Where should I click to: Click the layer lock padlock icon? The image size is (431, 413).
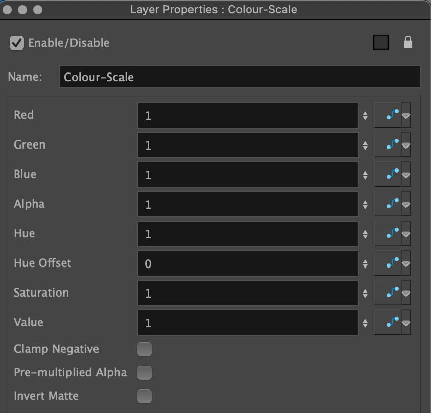point(408,43)
